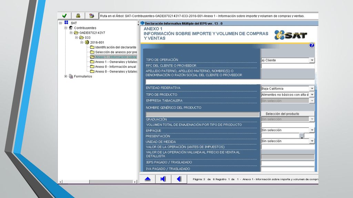Click the Formularios documents icon

[71, 76]
